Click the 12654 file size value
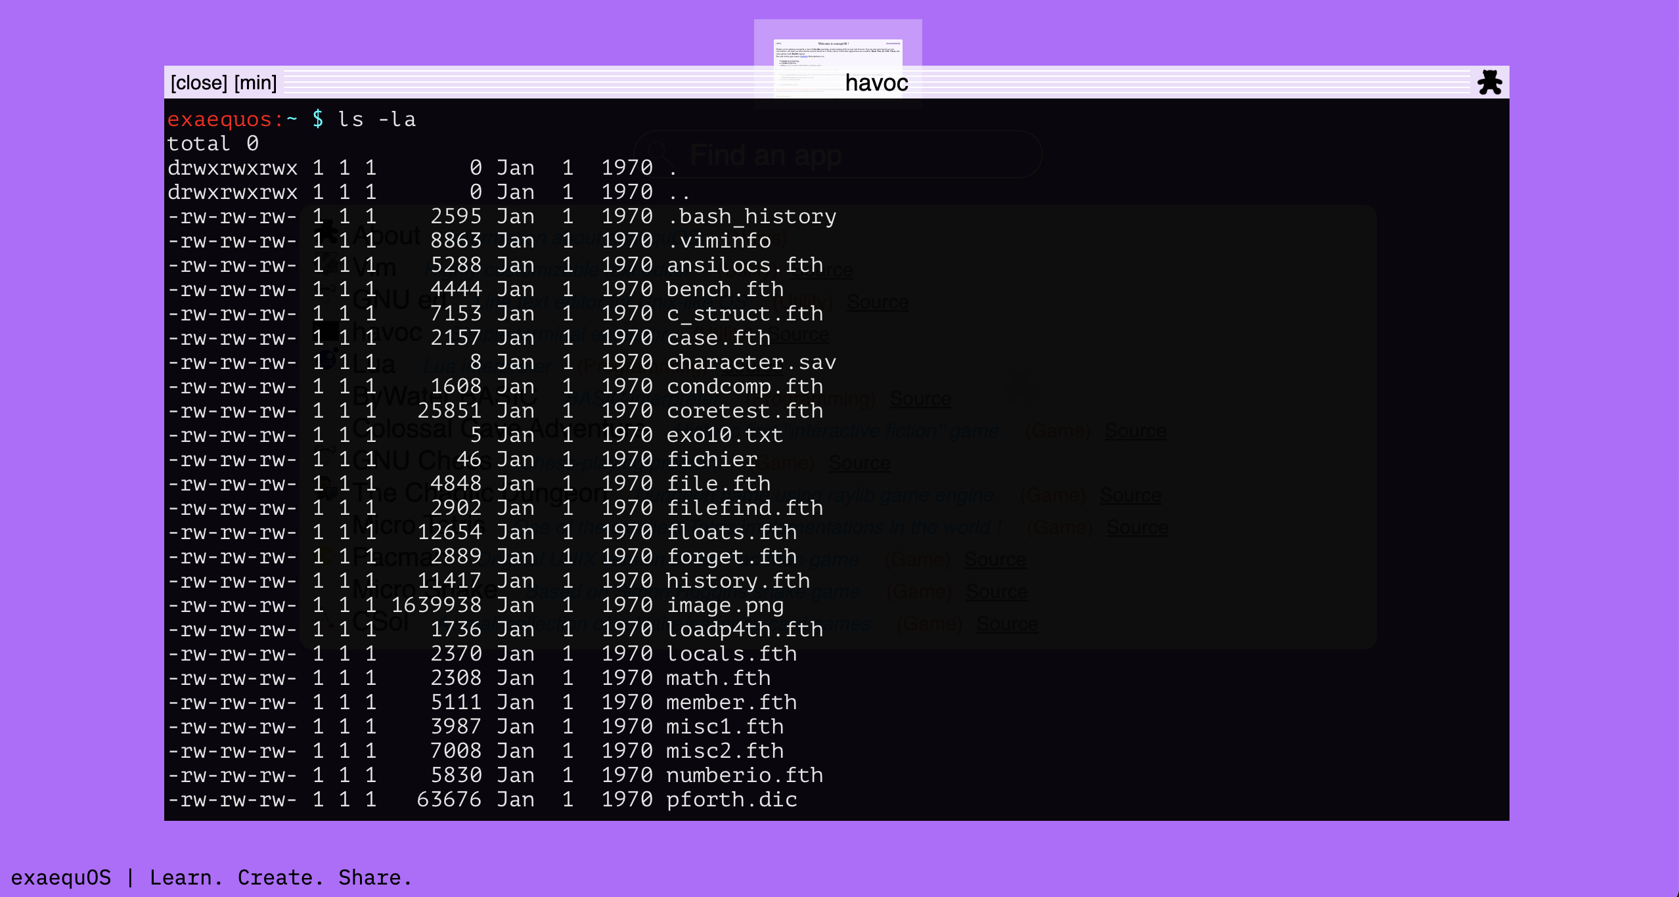The width and height of the screenshot is (1679, 897). (449, 533)
